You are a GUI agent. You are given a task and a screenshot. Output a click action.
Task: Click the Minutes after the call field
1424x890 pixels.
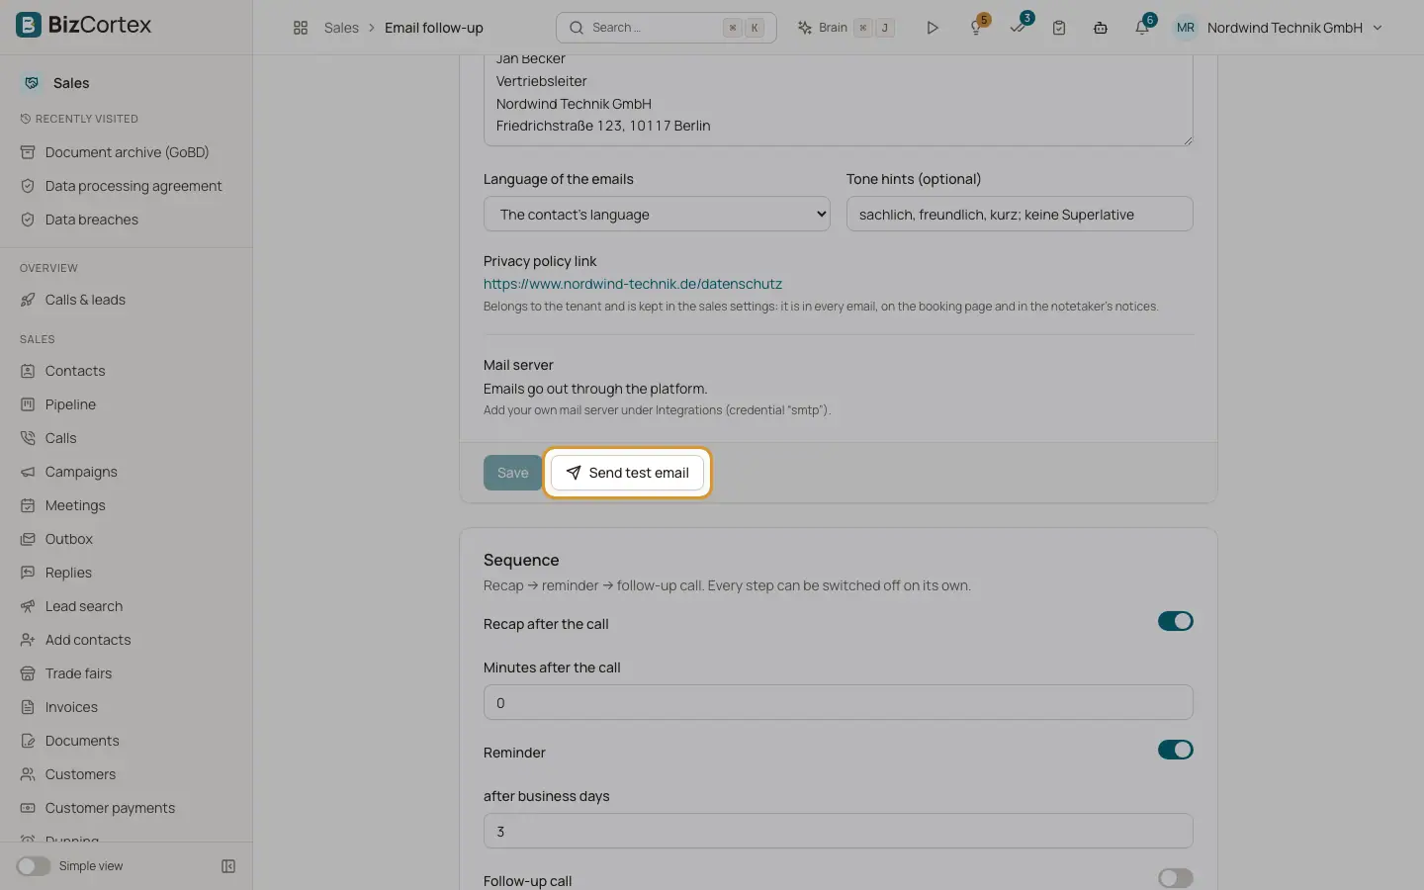tap(839, 702)
